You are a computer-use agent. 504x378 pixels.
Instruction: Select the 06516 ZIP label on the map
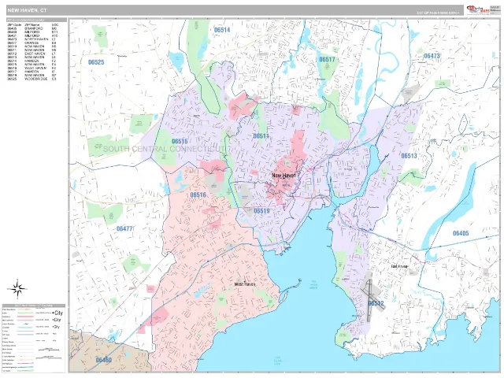198,195
